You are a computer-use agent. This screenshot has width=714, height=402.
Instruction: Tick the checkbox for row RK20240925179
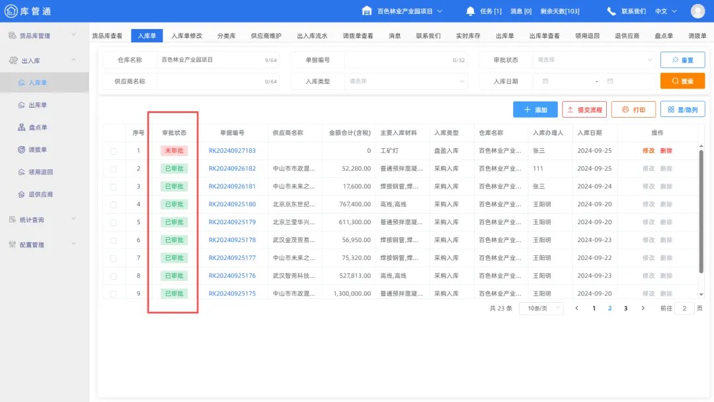(113, 221)
